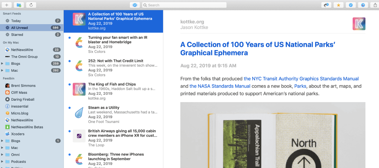Click the Brent Simmons avatar icon

7,86
